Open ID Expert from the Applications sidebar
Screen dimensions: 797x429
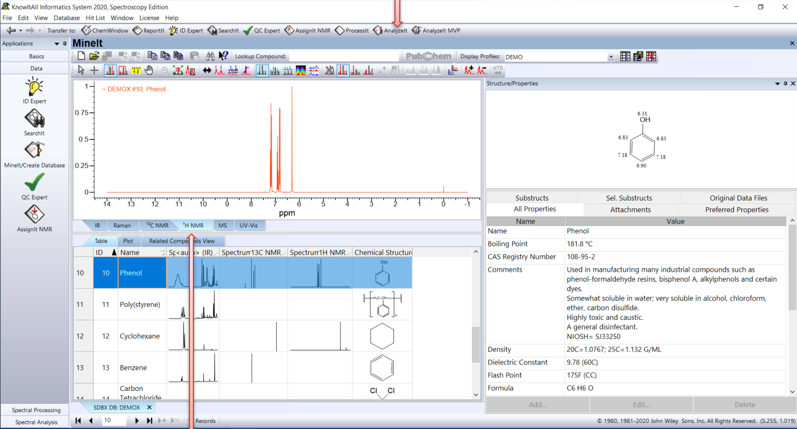click(34, 91)
